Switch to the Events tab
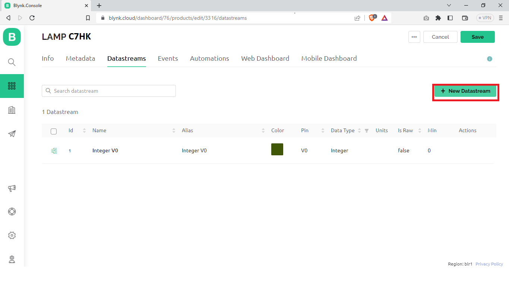 [168, 58]
